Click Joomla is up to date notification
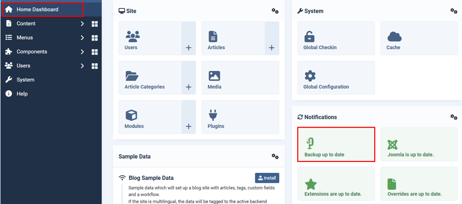Viewport: 462px width, 204px height. pyautogui.click(x=419, y=144)
